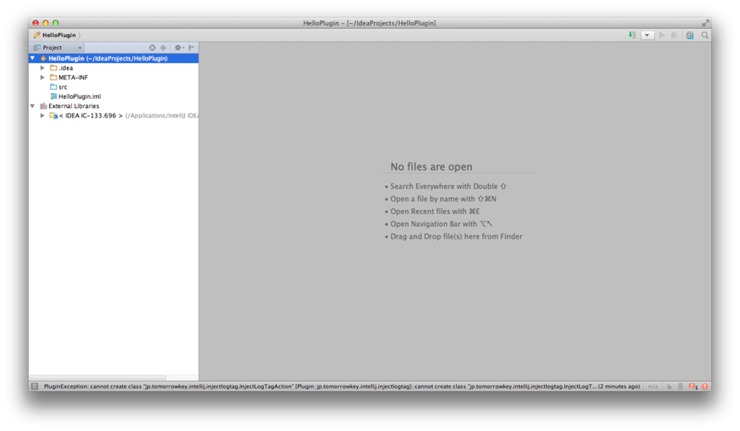Open the event log notification balloon icon
Image resolution: width=740 pixels, height=431 pixels.
click(x=693, y=387)
